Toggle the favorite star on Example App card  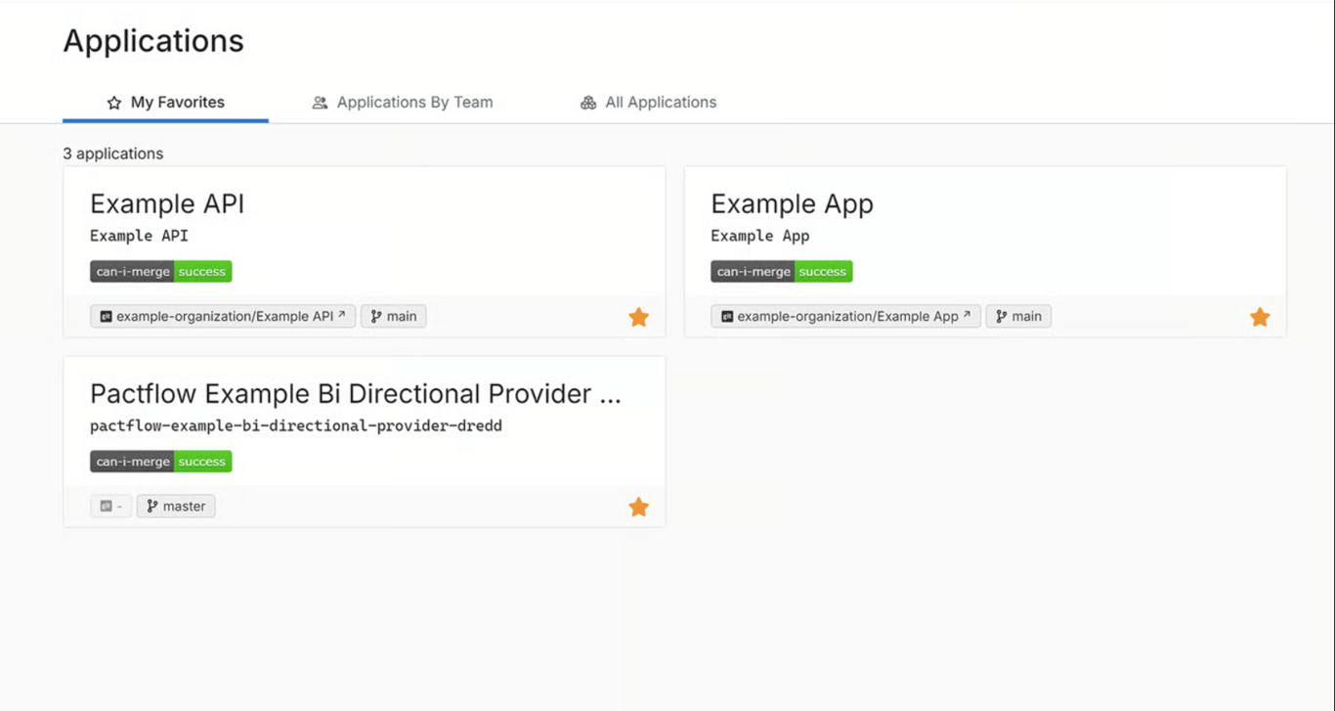click(1260, 316)
